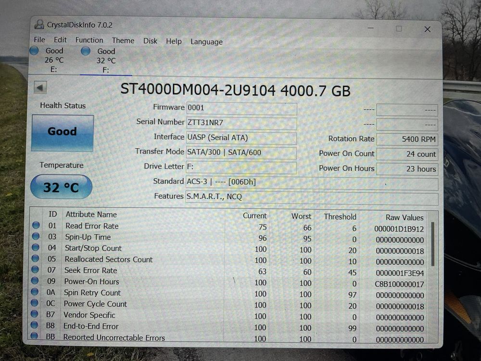The height and width of the screenshot is (361, 481).
Task: Open the Help menu
Action: [174, 41]
